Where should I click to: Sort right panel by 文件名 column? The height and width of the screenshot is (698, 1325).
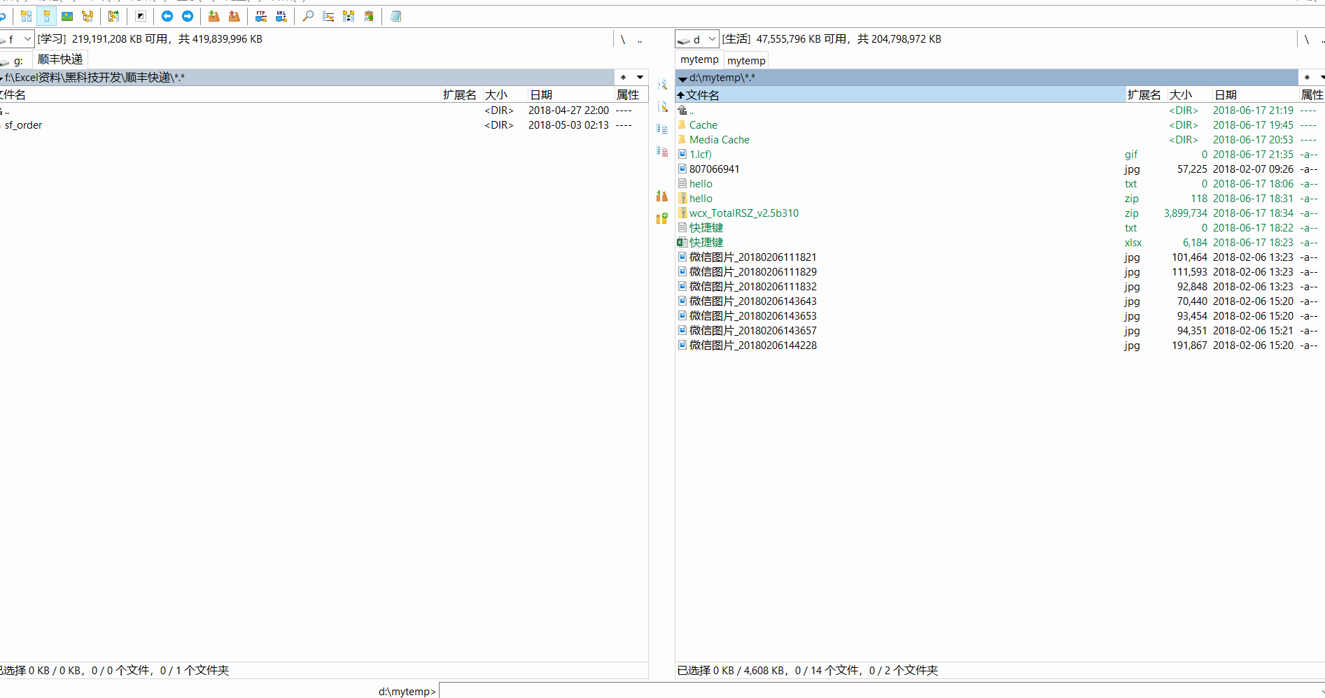click(x=900, y=95)
